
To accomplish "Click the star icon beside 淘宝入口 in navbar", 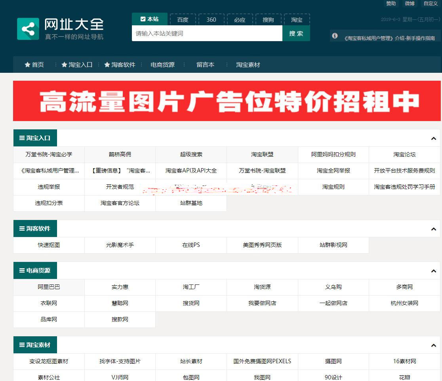I will click(x=64, y=64).
